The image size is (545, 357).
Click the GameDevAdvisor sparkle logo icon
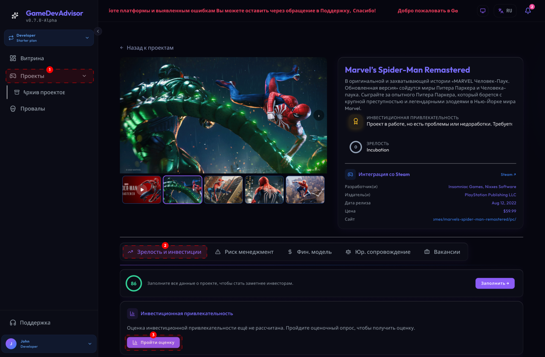(15, 15)
